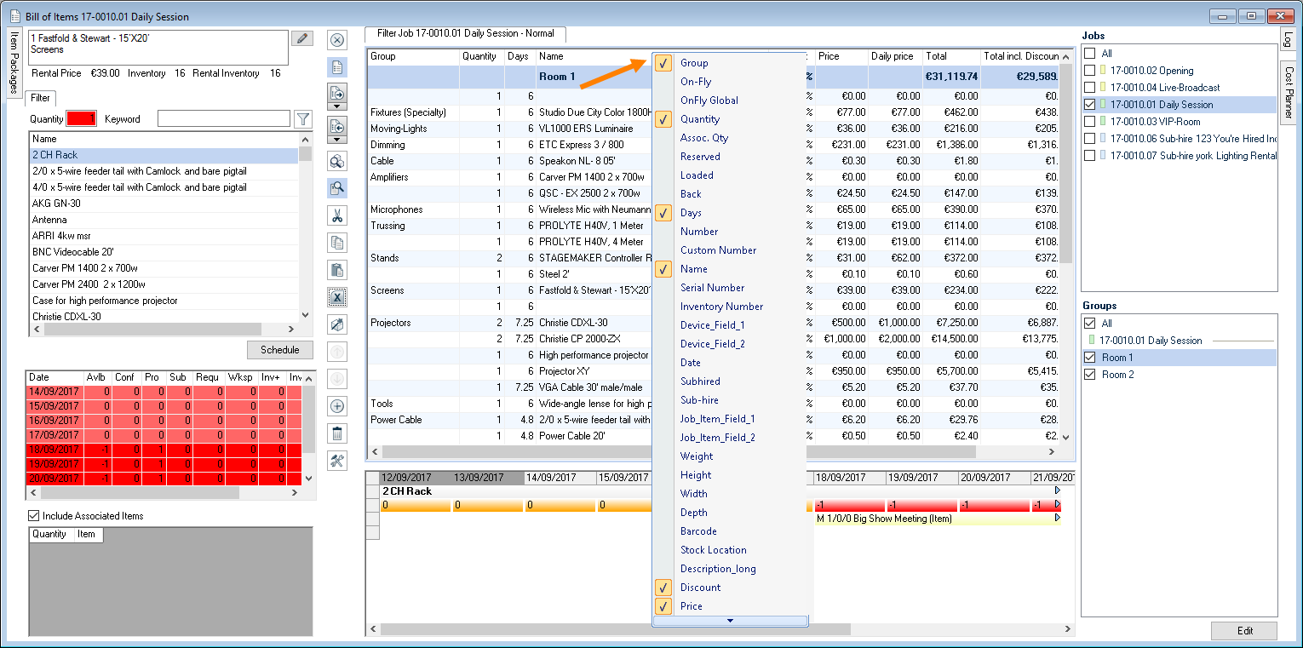
Task: Check the 17-0010.02 Opening job checkbox
Action: click(x=1089, y=71)
